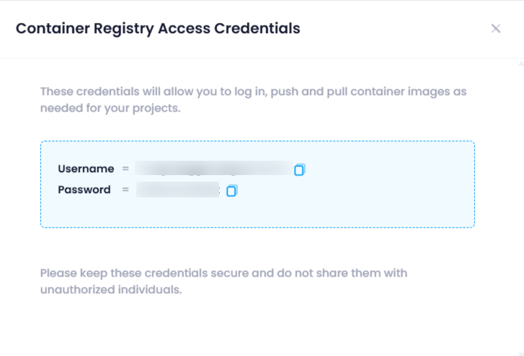Click the keep credentials secure warning text
Screen dimensions: 524x356
pyautogui.click(x=224, y=281)
